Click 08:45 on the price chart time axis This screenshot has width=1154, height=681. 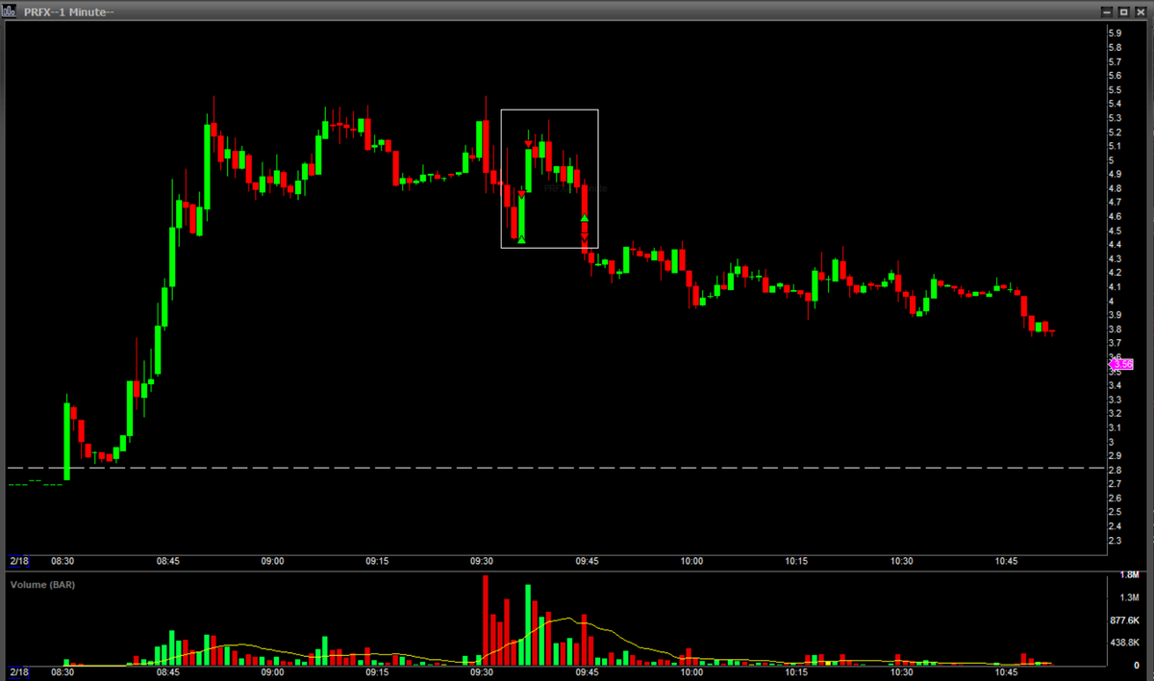pos(167,561)
